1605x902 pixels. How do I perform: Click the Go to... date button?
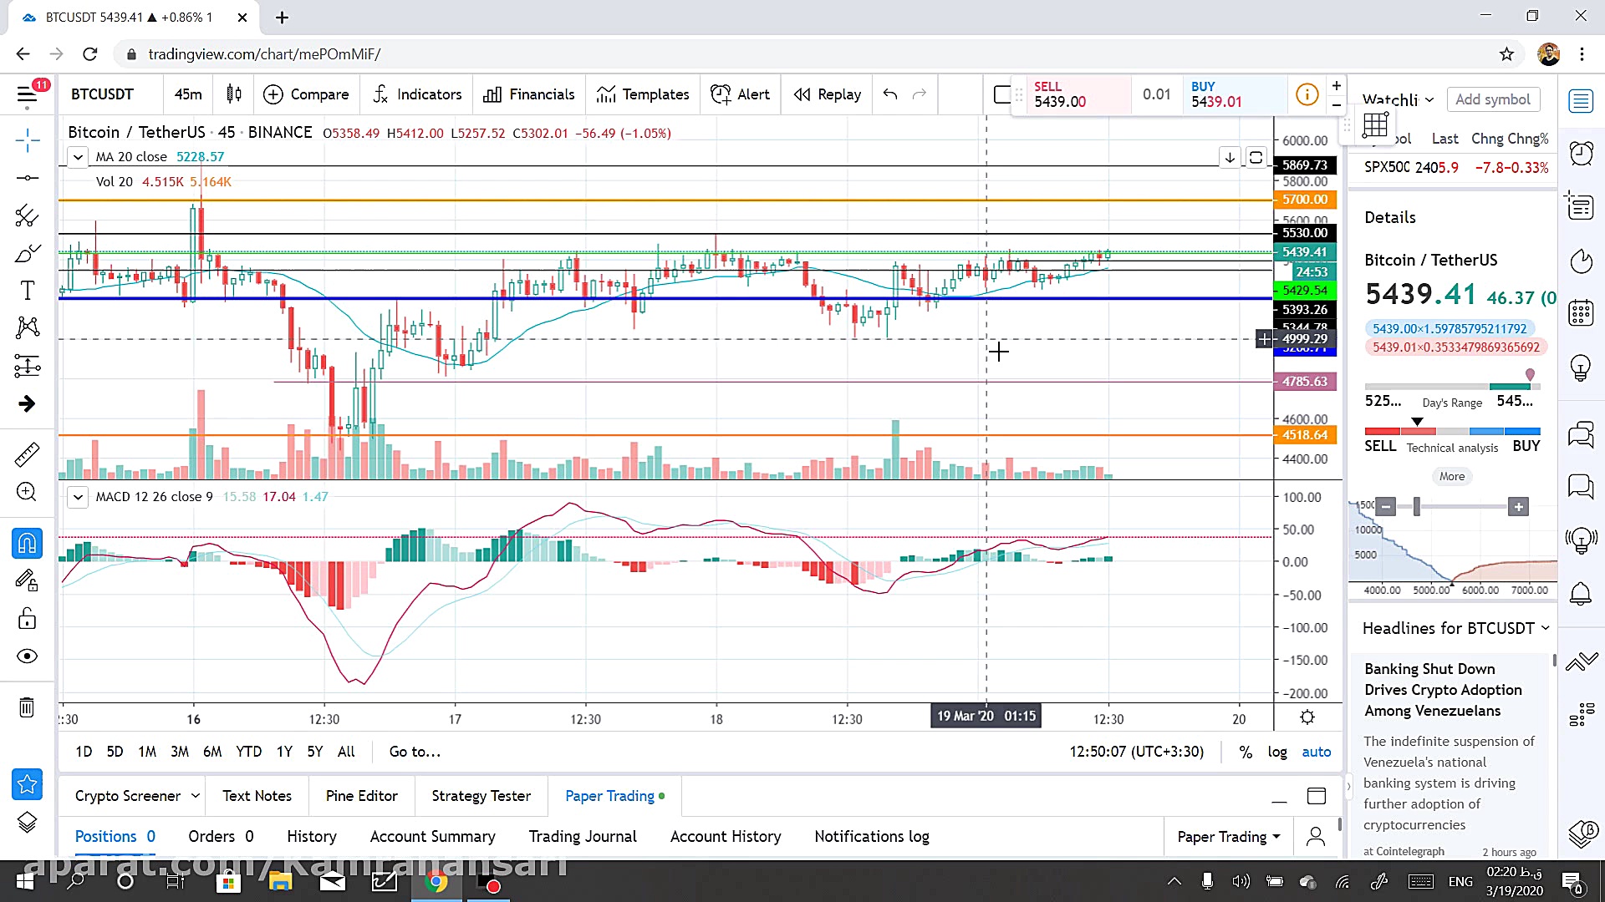(415, 752)
